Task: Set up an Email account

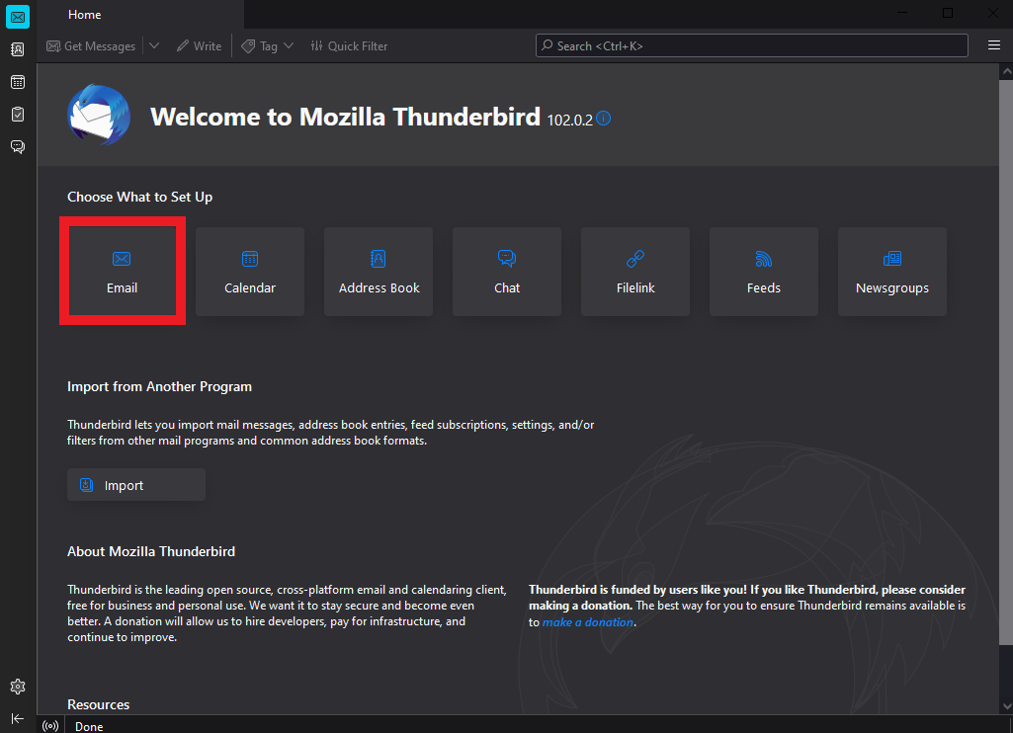Action: (x=122, y=272)
